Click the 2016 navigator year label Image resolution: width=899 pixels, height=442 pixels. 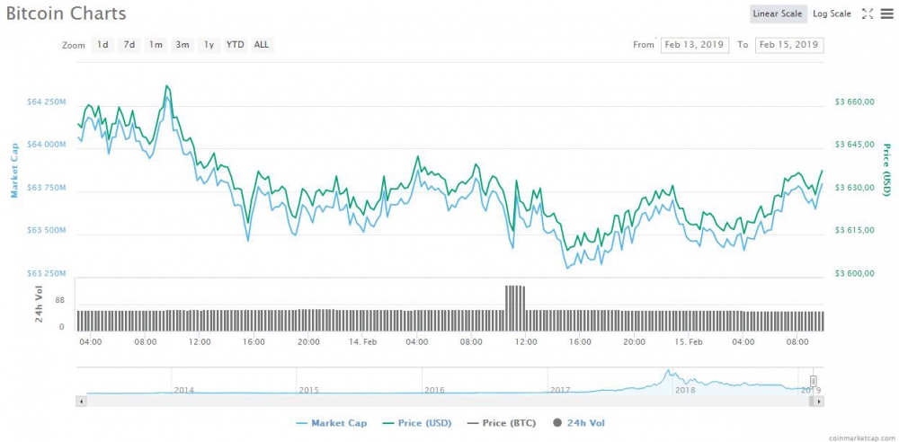coord(434,390)
